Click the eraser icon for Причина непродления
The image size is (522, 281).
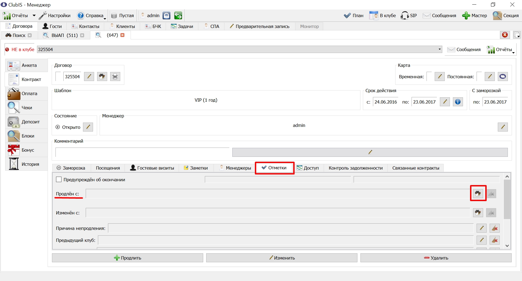point(495,228)
